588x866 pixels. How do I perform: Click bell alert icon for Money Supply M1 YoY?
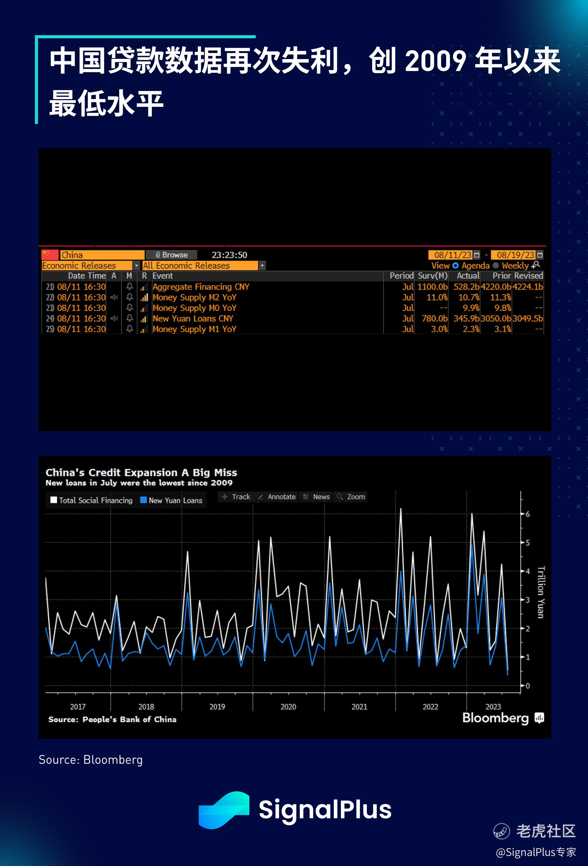[129, 329]
